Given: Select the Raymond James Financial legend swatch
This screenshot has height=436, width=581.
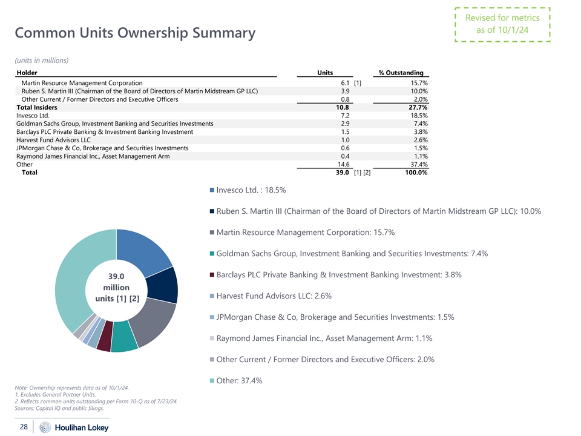Looking at the screenshot, I should point(211,339).
